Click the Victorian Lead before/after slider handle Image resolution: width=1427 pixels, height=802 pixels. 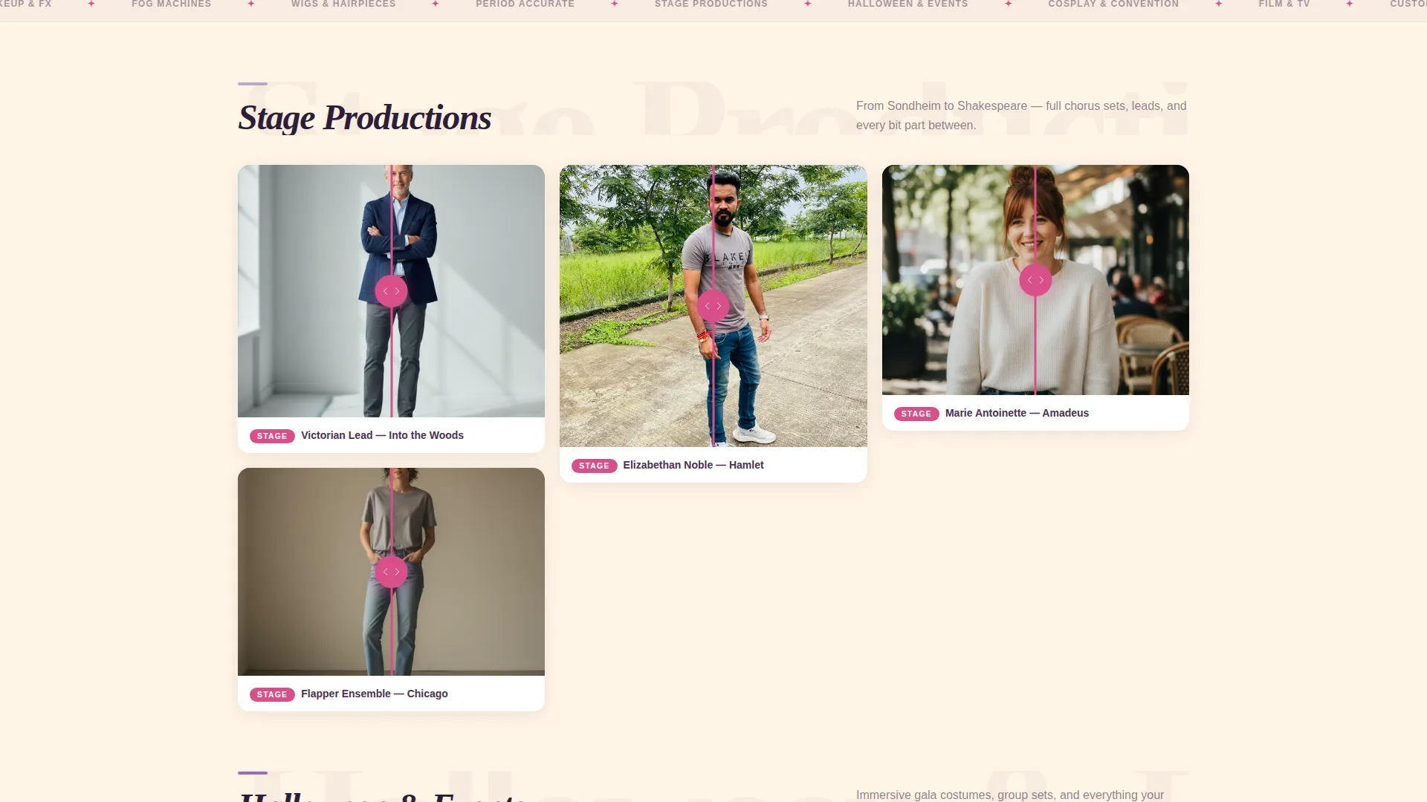[391, 291]
